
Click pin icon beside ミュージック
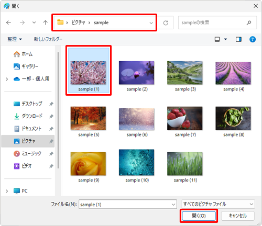click(51, 154)
